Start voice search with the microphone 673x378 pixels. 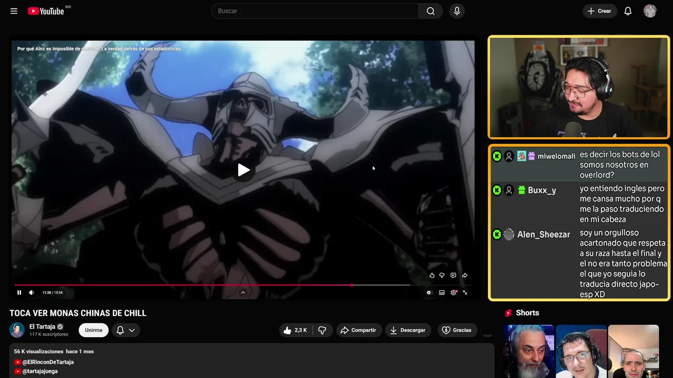tap(457, 11)
